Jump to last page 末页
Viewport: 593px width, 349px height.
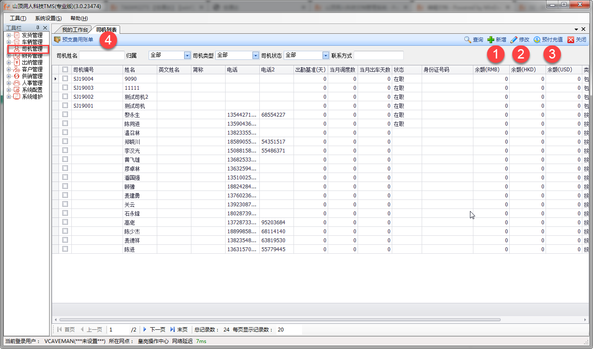click(173, 329)
